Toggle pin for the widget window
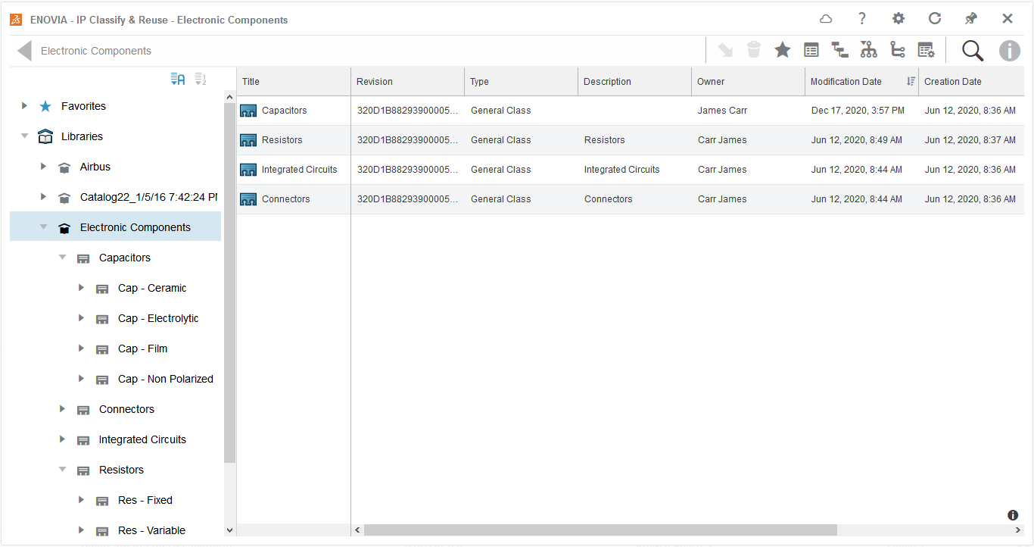This screenshot has height=547, width=1034. 971,19
